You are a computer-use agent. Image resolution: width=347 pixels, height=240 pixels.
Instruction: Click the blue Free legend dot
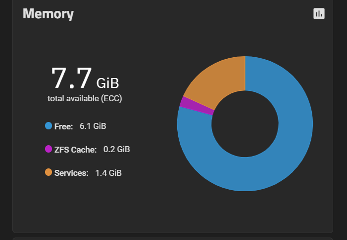tap(49, 126)
